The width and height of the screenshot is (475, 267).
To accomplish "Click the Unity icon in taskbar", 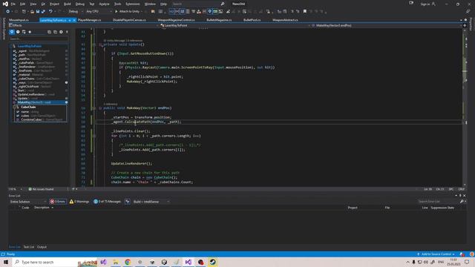I will click(x=164, y=262).
